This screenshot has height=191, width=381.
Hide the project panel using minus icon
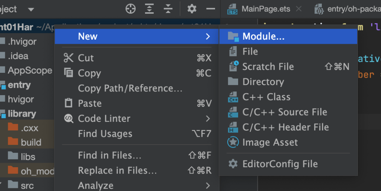point(211,9)
